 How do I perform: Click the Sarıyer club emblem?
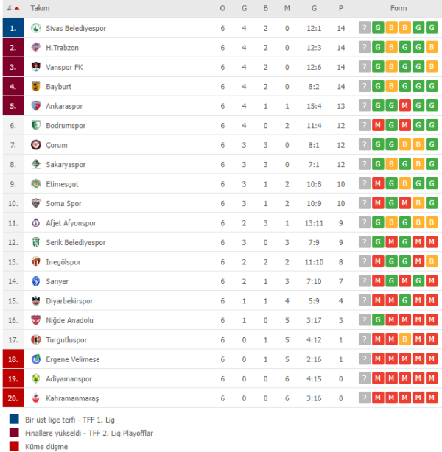tap(36, 281)
